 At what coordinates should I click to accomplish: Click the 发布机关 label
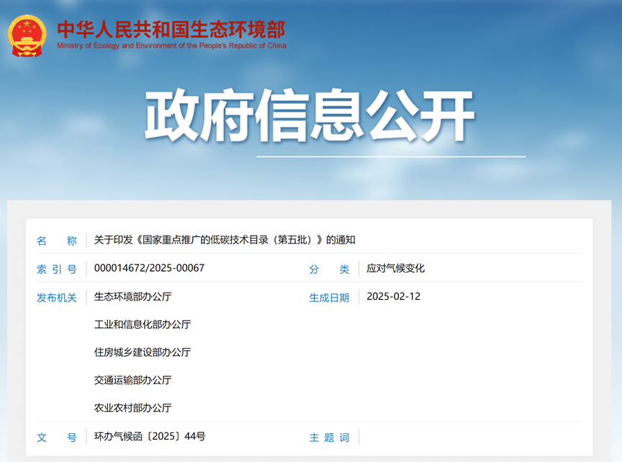[56, 296]
